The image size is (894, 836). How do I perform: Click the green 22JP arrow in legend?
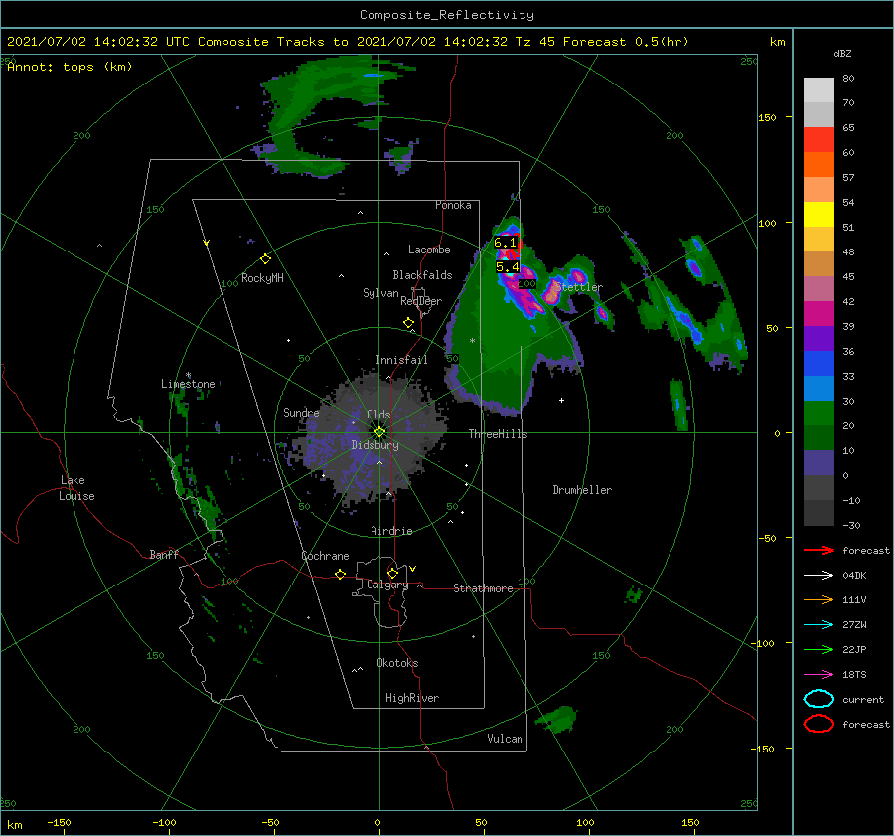coord(819,649)
